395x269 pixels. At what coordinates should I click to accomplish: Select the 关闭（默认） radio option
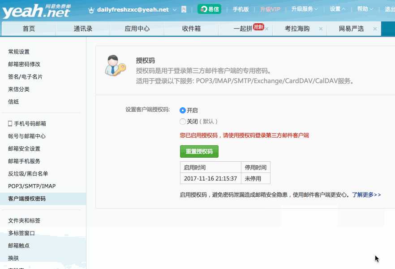(183, 121)
